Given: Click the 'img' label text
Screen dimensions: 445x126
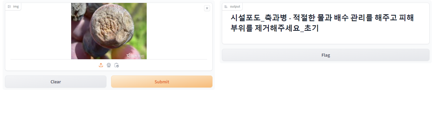Looking at the screenshot, I should pos(16,6).
